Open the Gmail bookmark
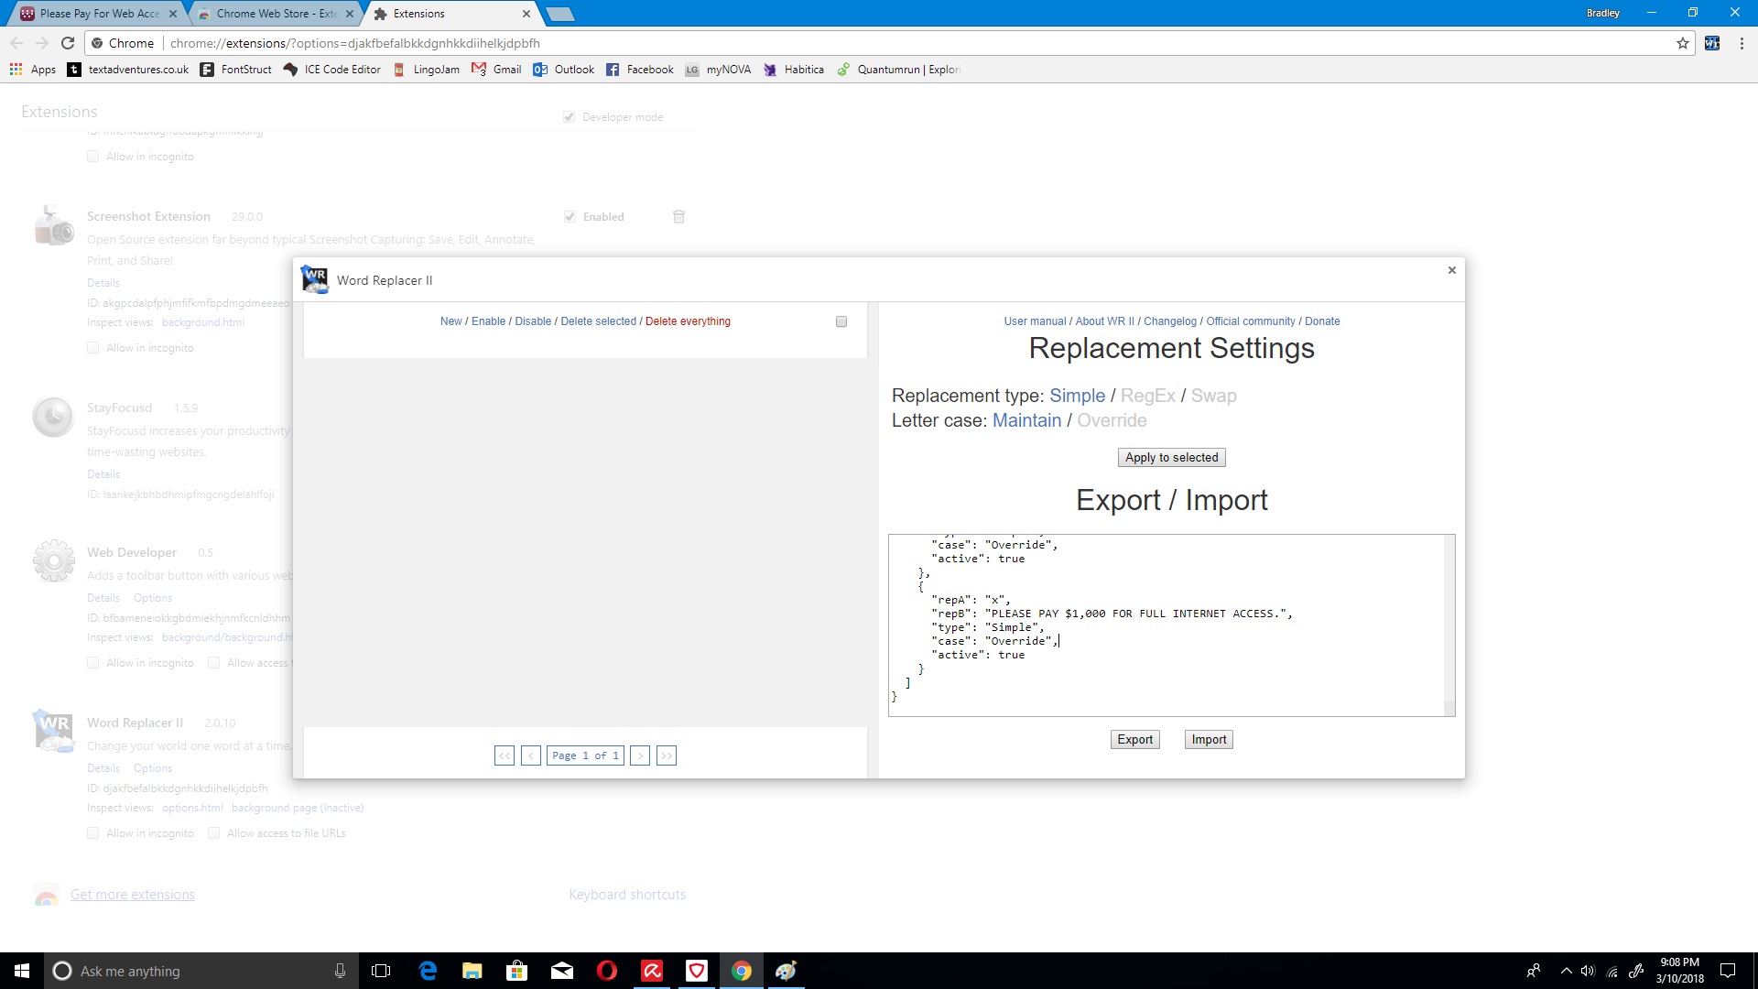The image size is (1758, 989). [496, 70]
